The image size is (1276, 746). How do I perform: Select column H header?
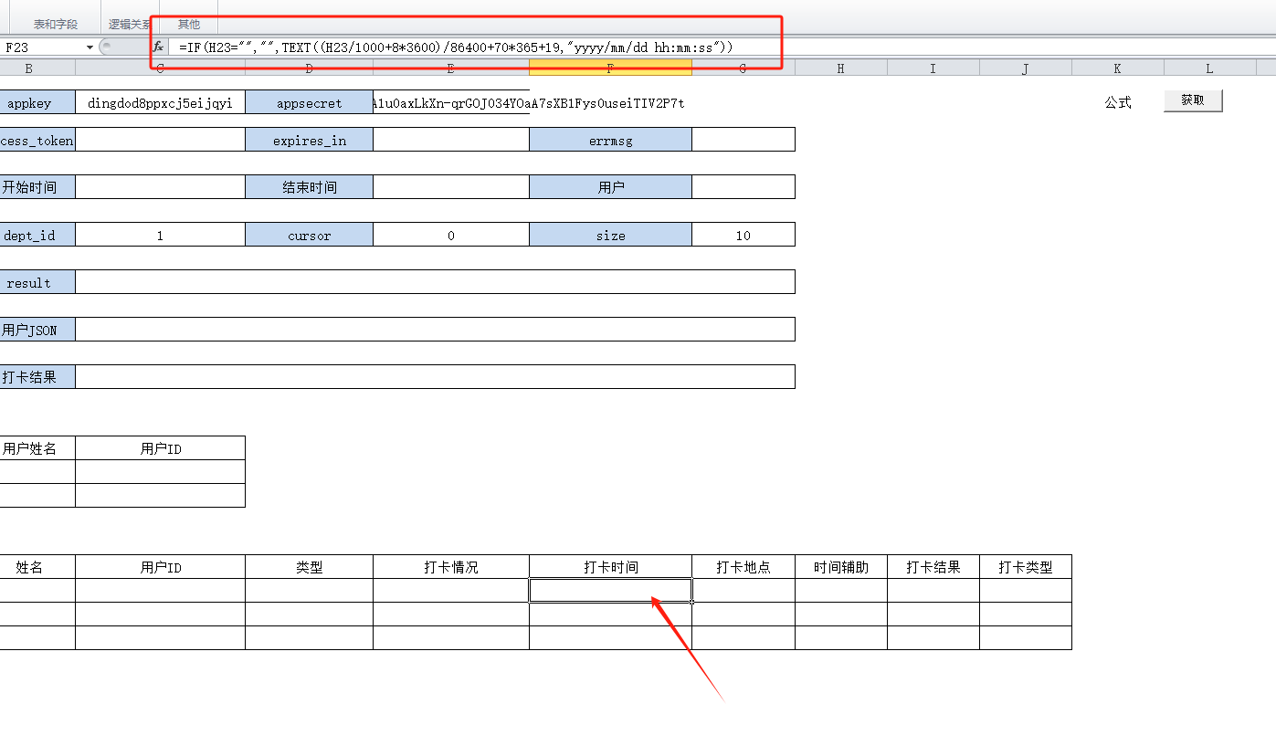840,68
